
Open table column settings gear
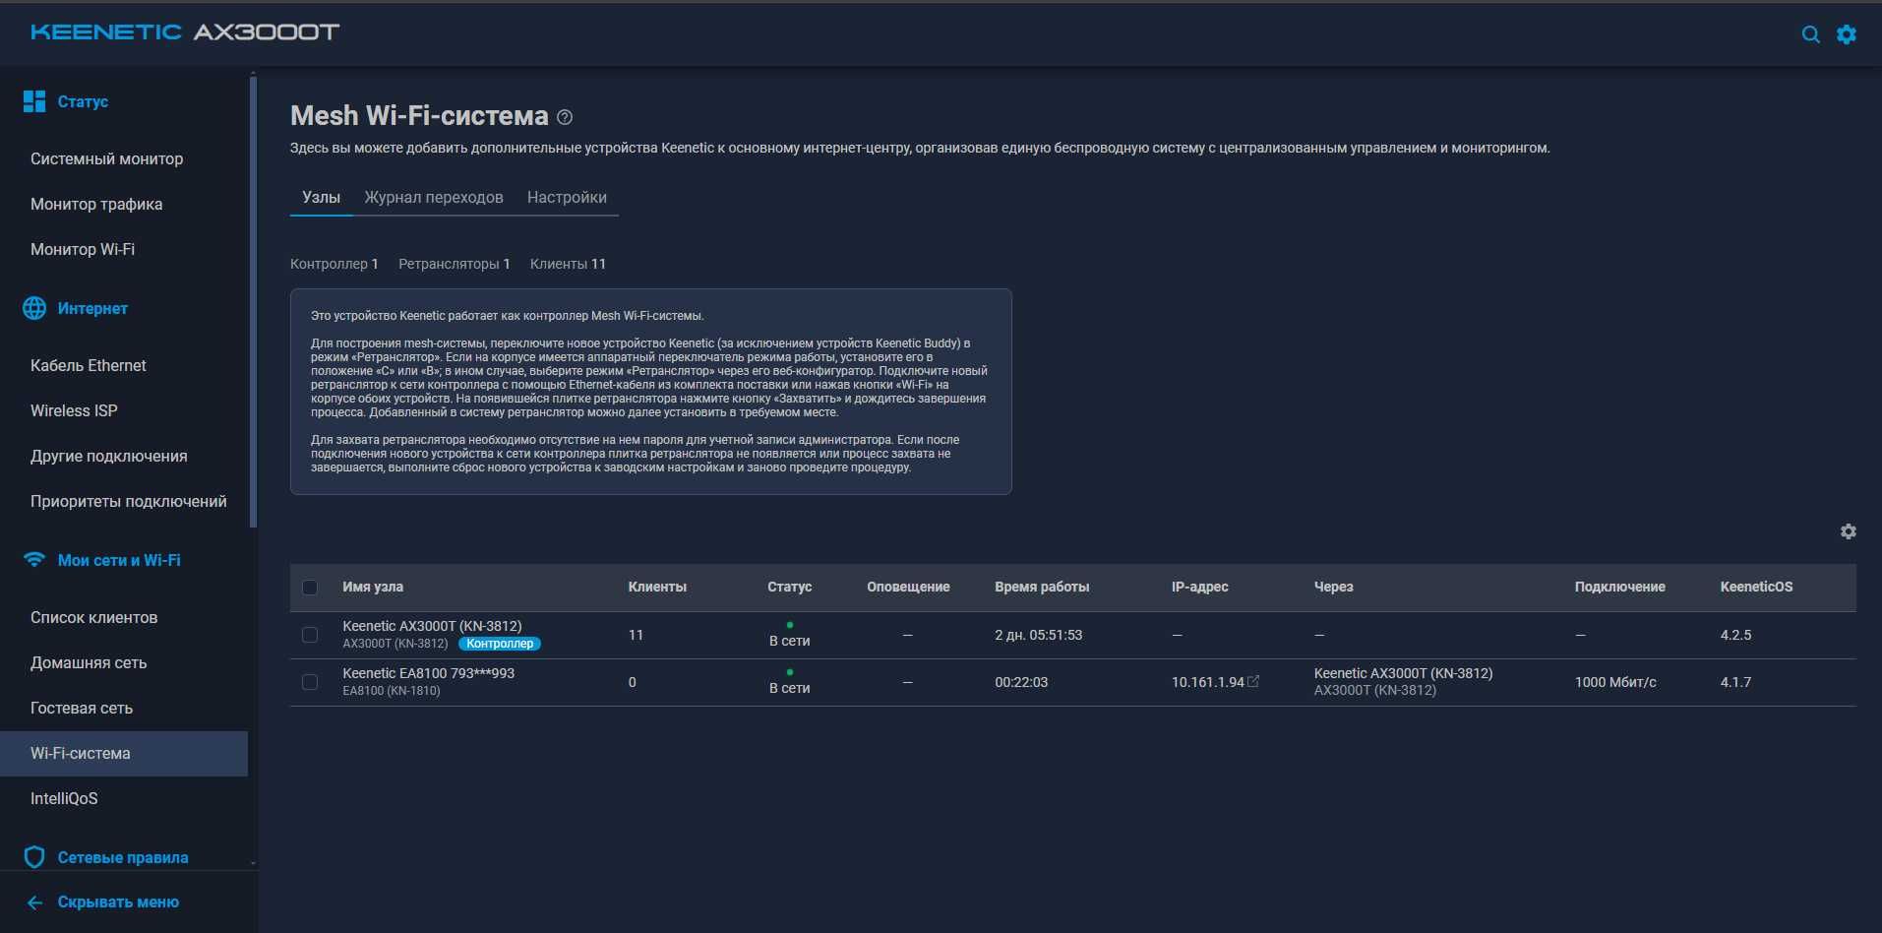click(1849, 531)
